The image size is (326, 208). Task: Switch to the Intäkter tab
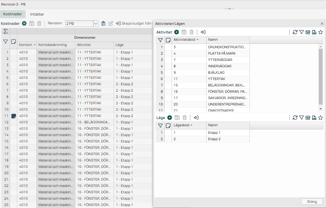tap(37, 14)
